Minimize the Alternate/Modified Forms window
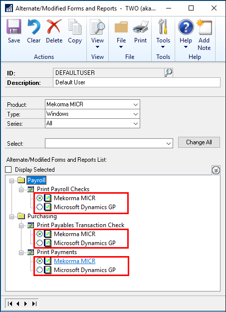Viewport: 226px width, 312px height. [169, 8]
